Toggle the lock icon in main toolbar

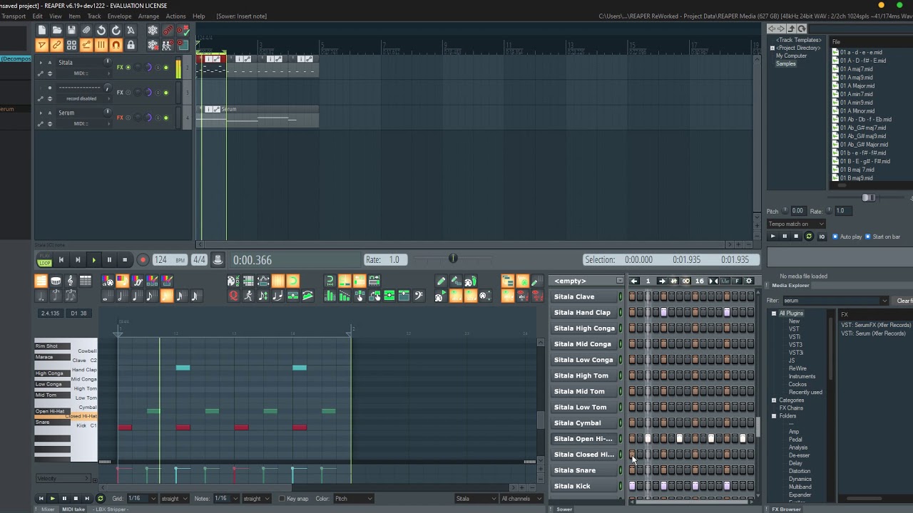pyautogui.click(x=131, y=45)
